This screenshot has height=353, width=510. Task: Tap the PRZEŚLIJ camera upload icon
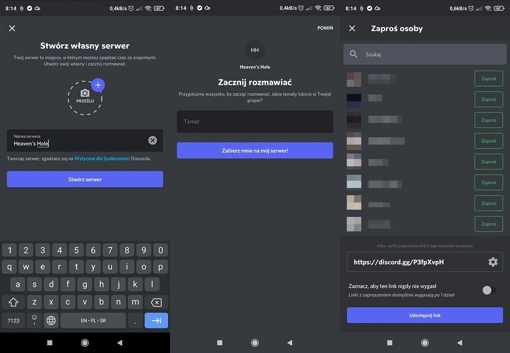pyautogui.click(x=85, y=96)
